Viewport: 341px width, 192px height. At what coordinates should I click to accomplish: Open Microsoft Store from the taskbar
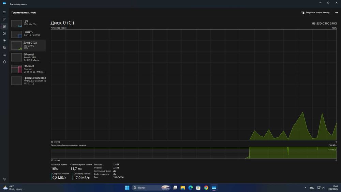[198, 188]
